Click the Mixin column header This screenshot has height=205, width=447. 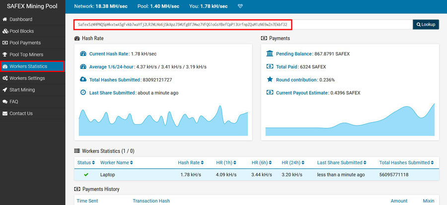point(429,201)
